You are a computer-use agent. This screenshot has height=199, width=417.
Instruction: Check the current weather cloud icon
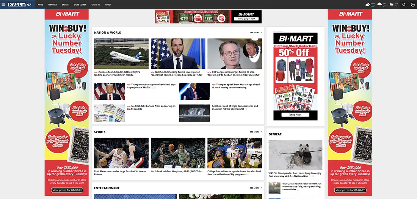368,5
